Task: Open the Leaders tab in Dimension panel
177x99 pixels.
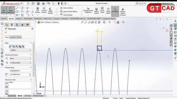Action: (x=13, y=37)
